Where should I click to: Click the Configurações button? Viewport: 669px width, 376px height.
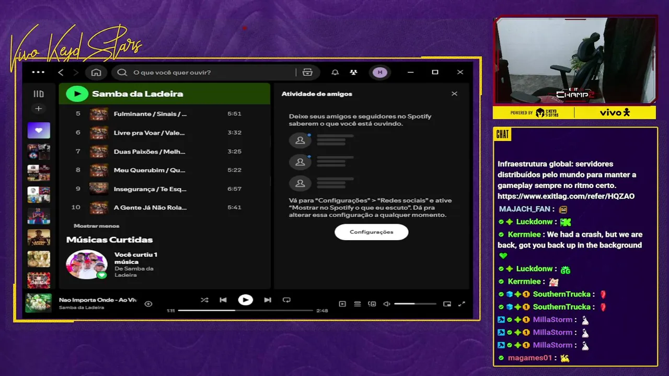372,232
